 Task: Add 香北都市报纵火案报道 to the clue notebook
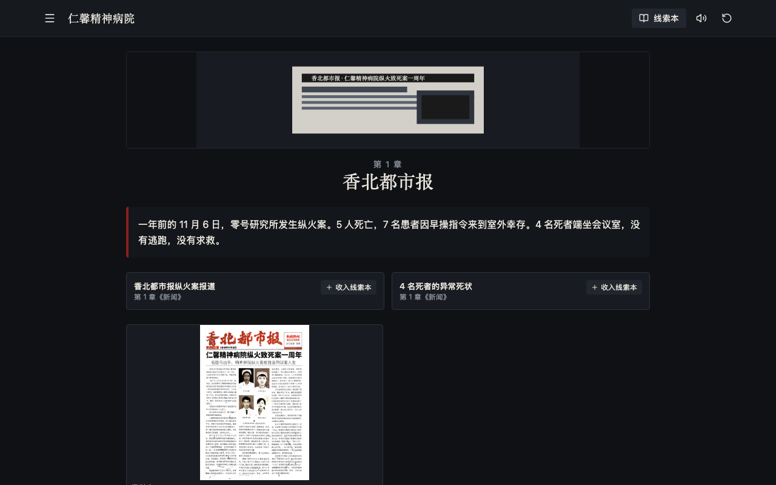click(x=349, y=287)
